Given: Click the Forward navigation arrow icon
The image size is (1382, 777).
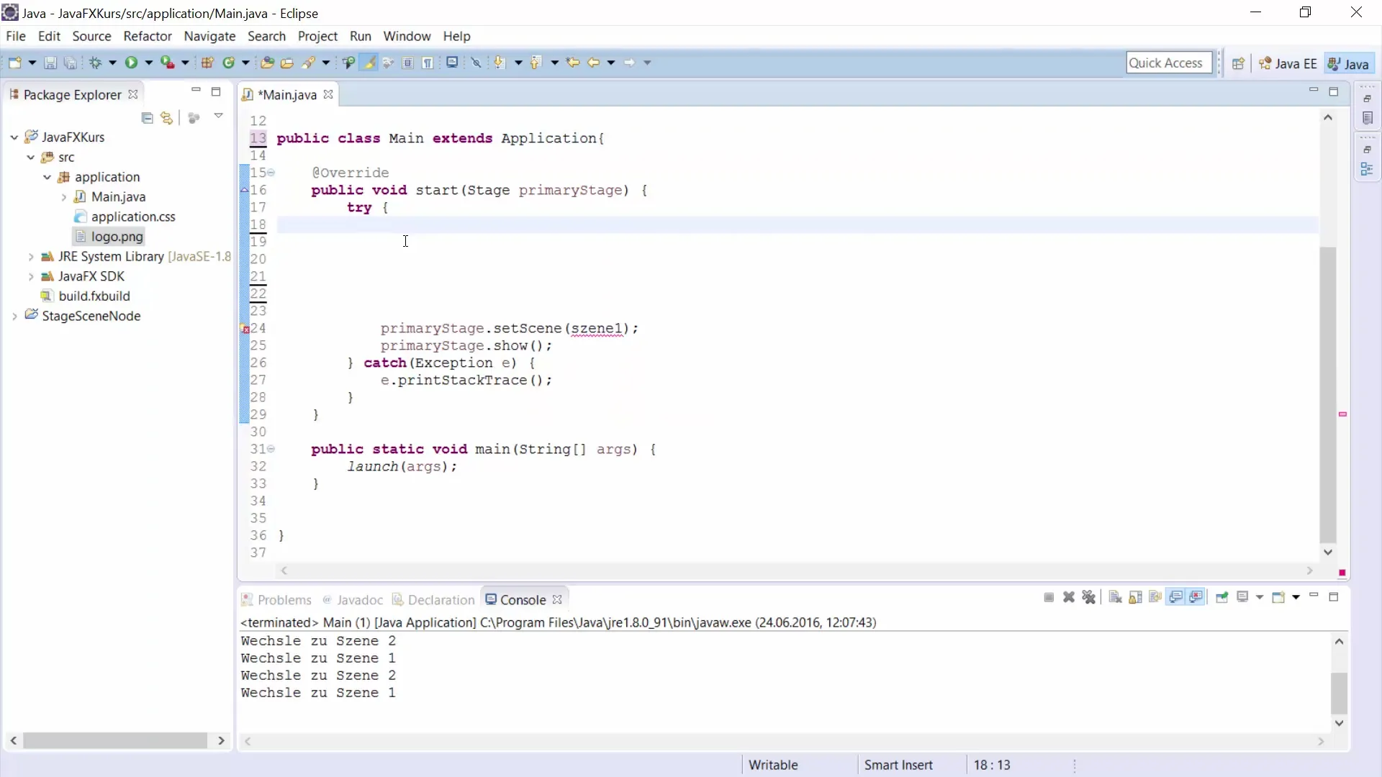Looking at the screenshot, I should pyautogui.click(x=629, y=63).
